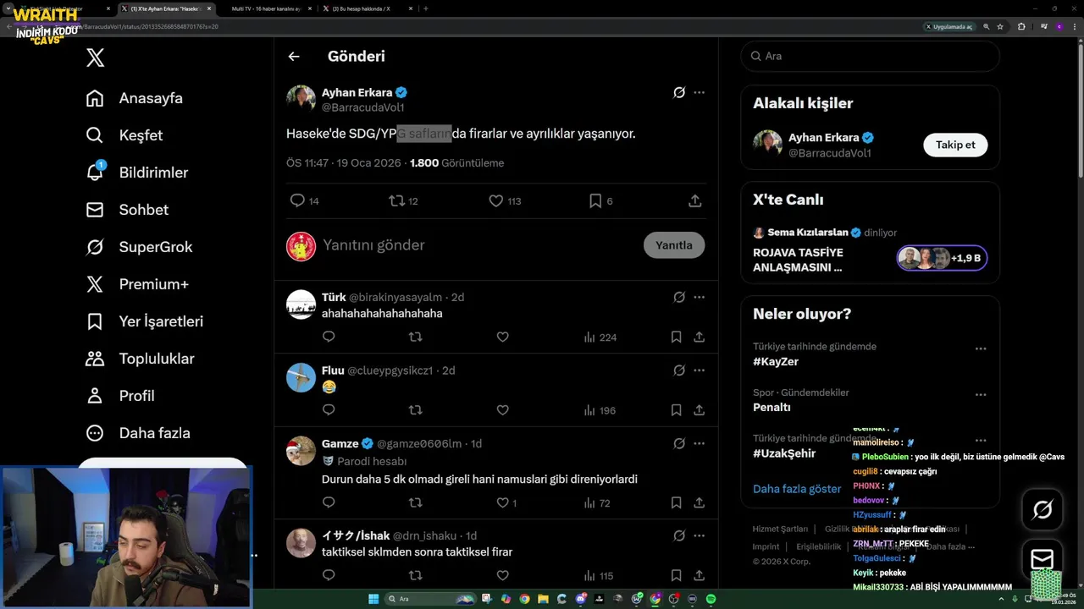Viewport: 1084px width, 609px height.
Task: Like the post with 113 likes
Action: tap(496, 200)
